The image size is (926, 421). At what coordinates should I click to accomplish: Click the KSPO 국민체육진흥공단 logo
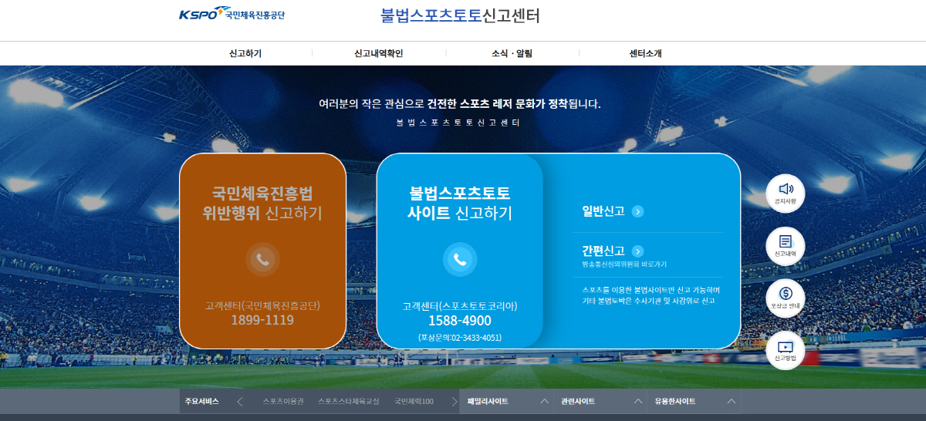(231, 14)
